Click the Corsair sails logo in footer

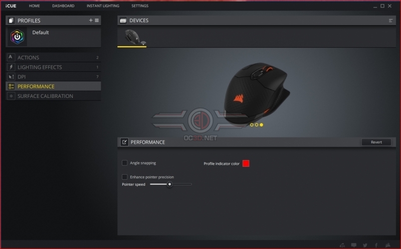pyautogui.click(x=388, y=245)
